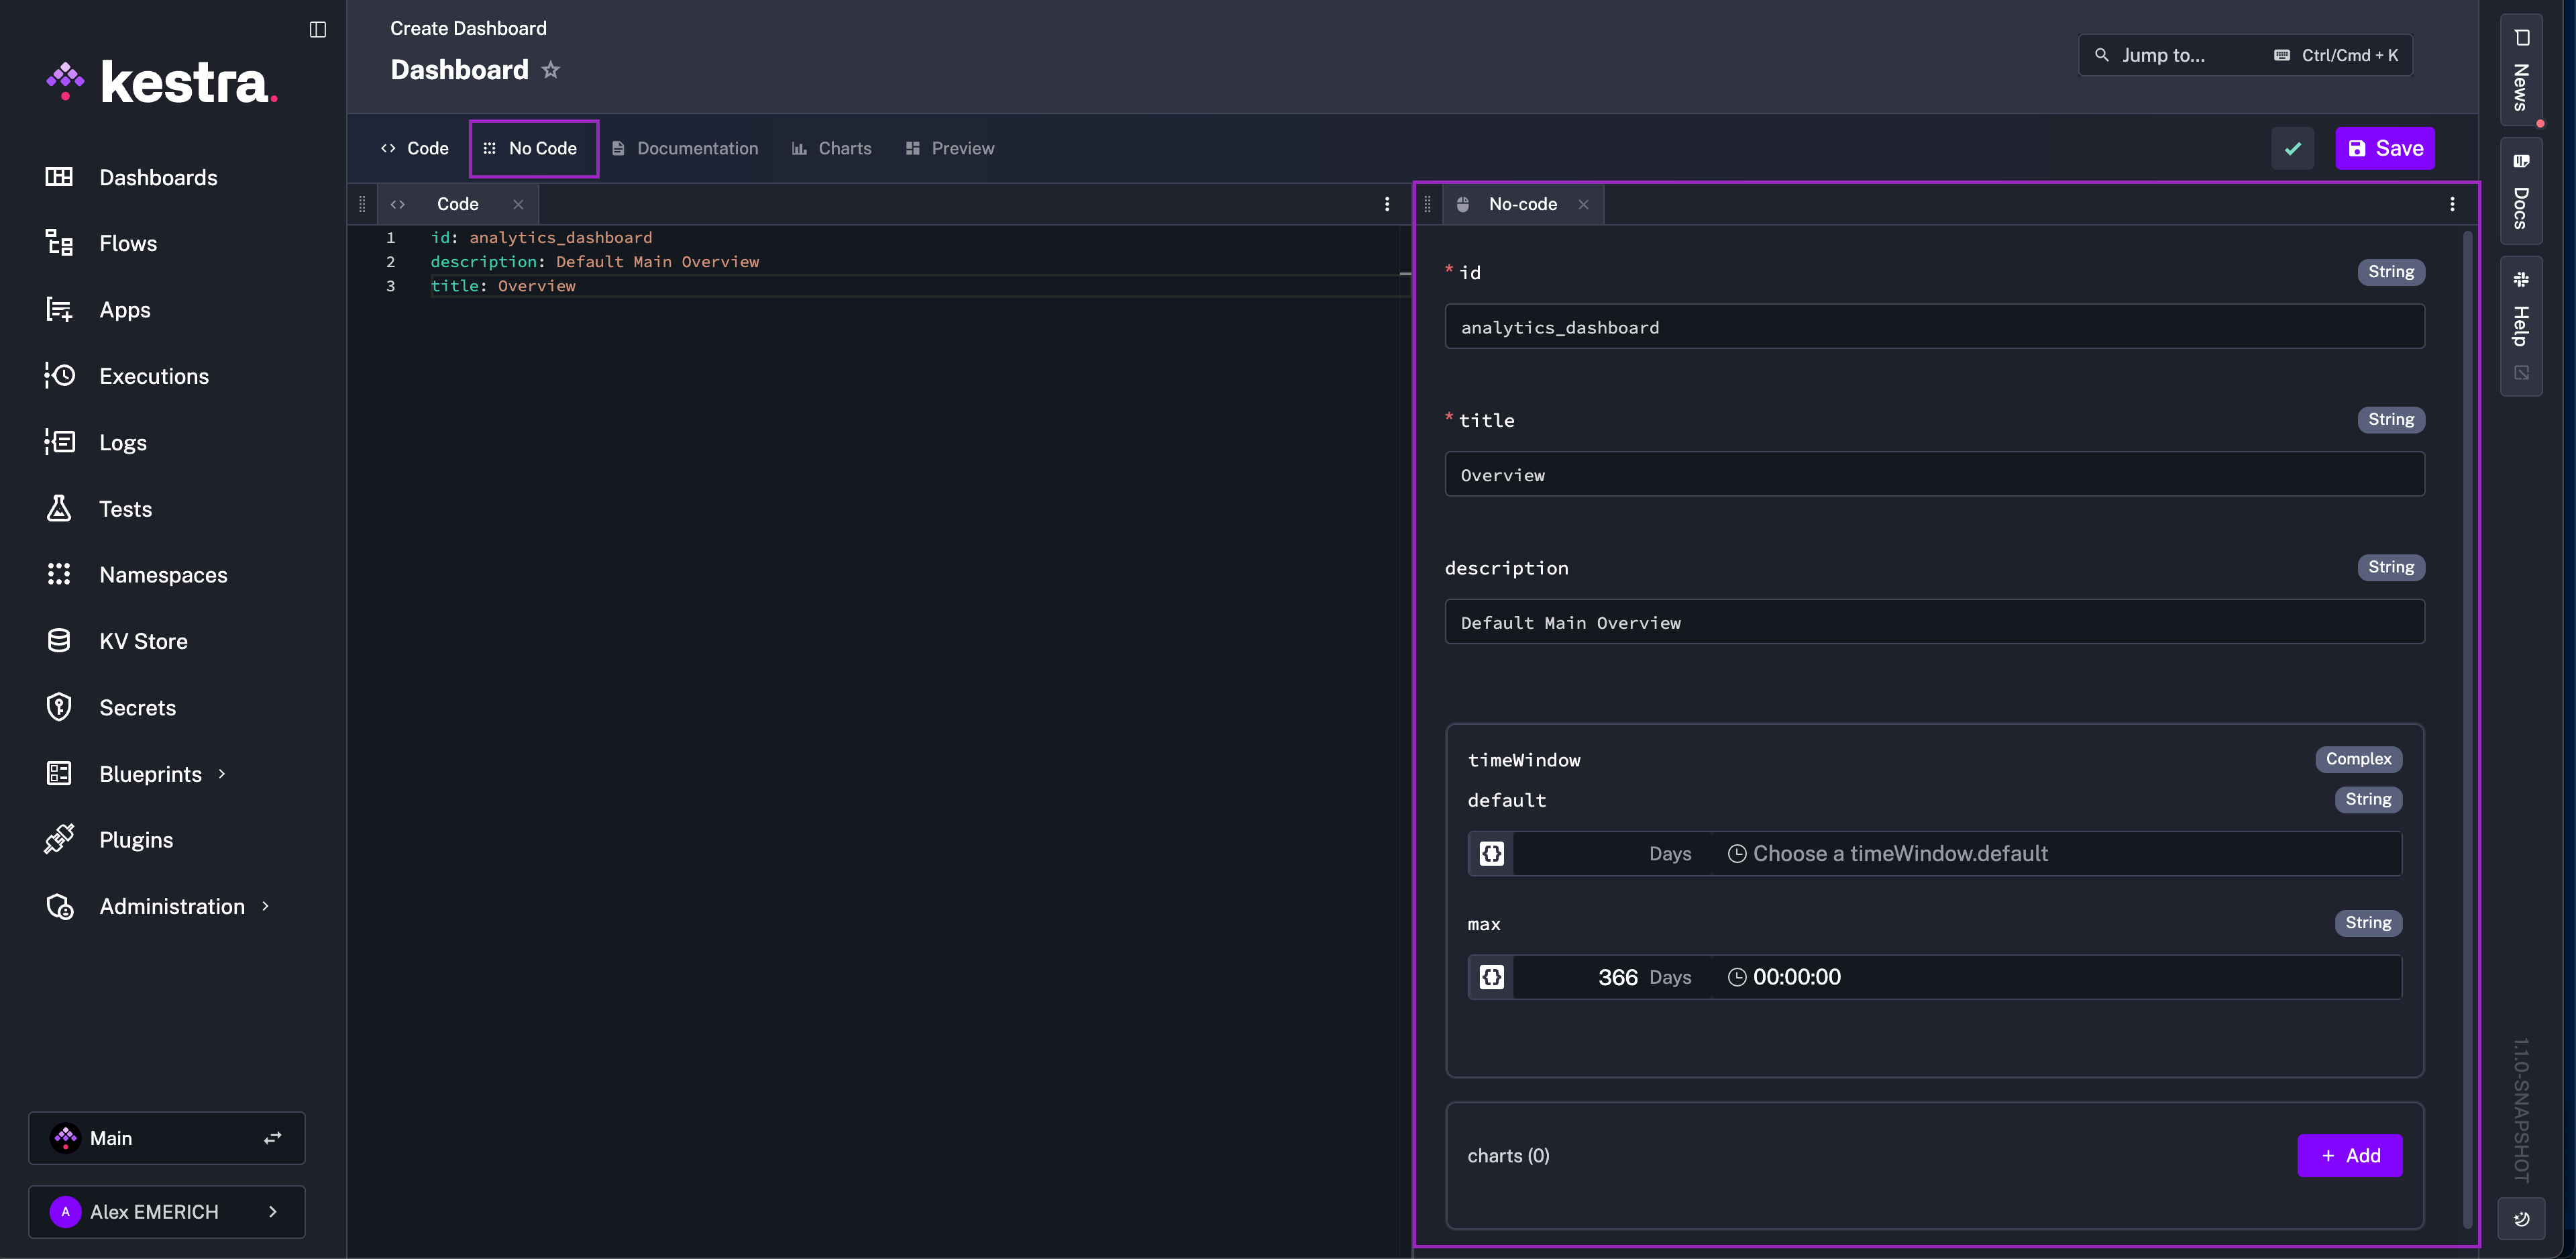Open the Flows section in sidebar

tap(128, 242)
